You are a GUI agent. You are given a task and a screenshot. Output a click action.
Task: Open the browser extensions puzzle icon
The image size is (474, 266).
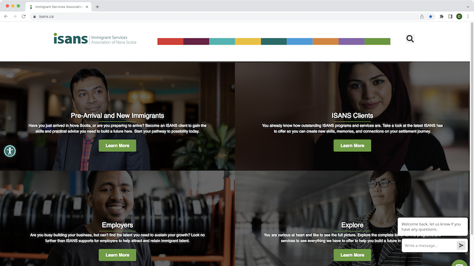(441, 16)
